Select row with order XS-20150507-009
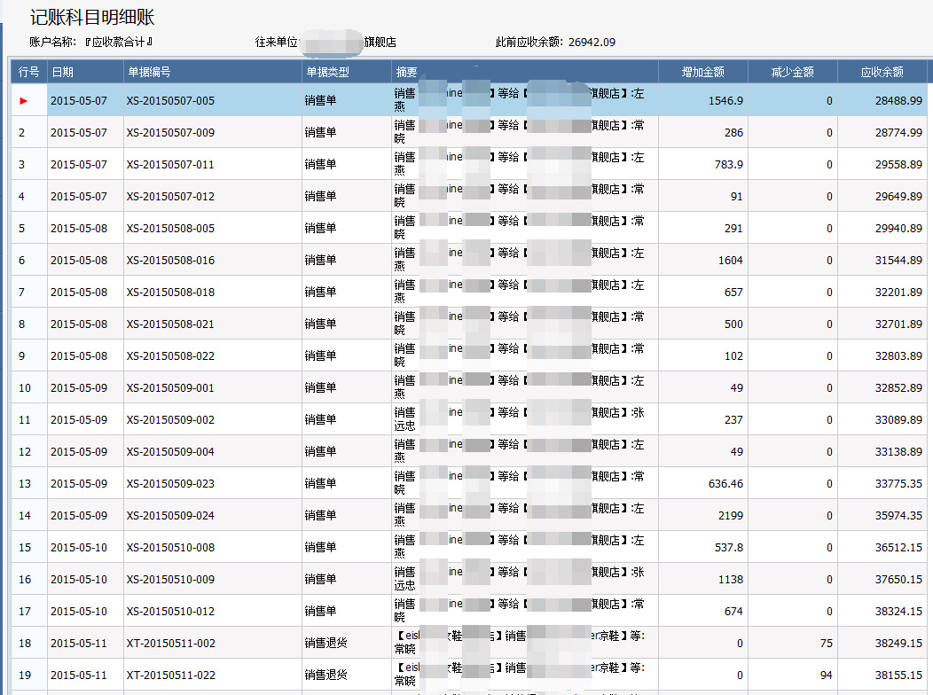Screen dimensions: 933x695 469,133
